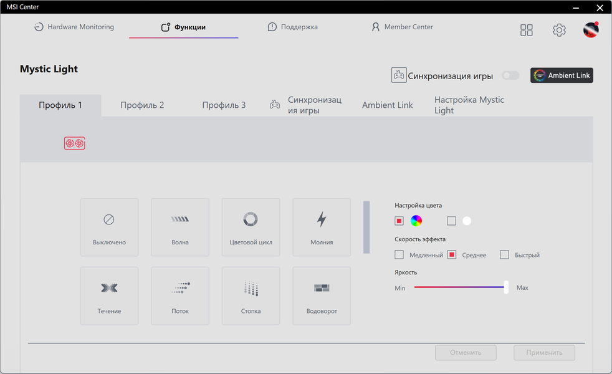Check the white color selection box
This screenshot has height=374, width=612.
click(x=451, y=221)
